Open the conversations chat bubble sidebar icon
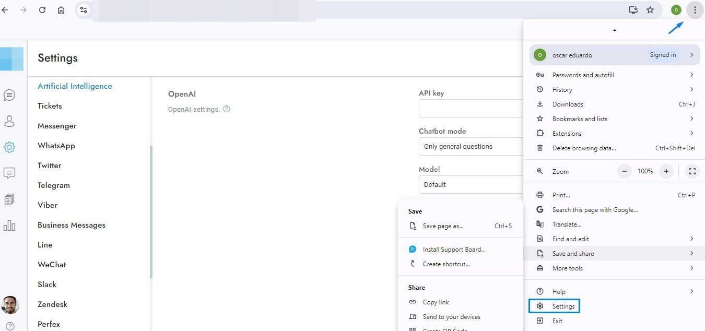This screenshot has width=705, height=331. [x=9, y=95]
